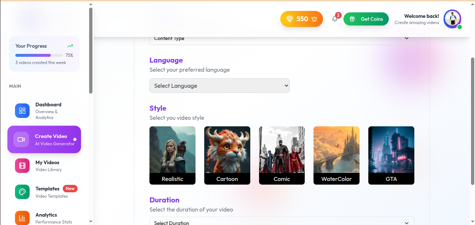Image resolution: width=475 pixels, height=225 pixels.
Task: Click the green online status dot
Action: coord(460,27)
